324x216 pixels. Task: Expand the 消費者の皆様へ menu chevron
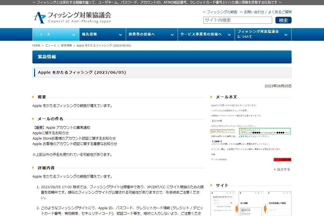(172, 35)
